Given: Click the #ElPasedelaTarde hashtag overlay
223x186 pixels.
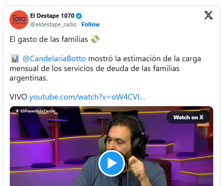Looking at the screenshot, I should point(36,111).
